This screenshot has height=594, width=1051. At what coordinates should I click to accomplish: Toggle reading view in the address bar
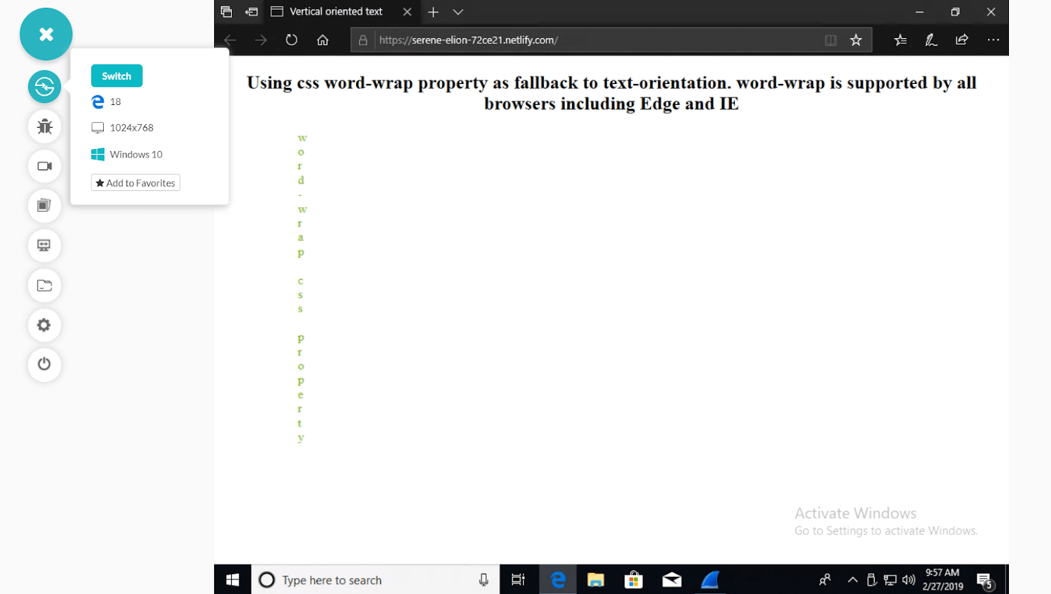tap(830, 39)
